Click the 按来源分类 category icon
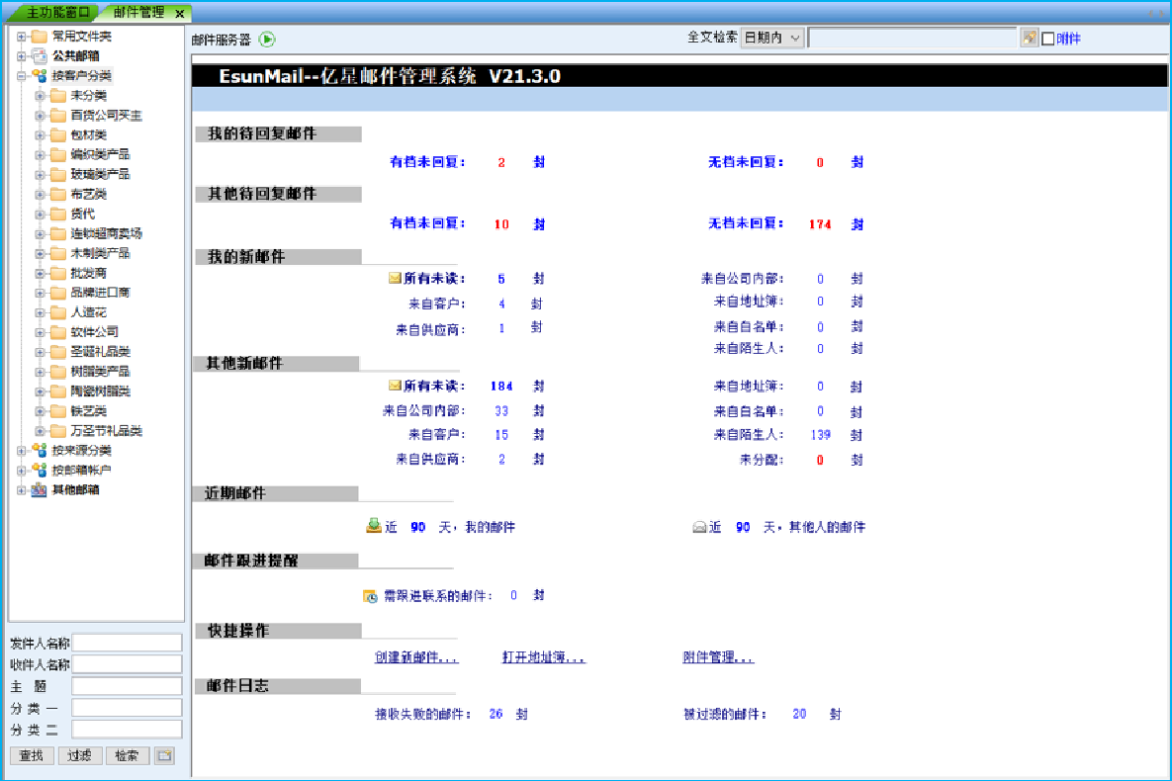This screenshot has width=1172, height=781. (x=39, y=451)
